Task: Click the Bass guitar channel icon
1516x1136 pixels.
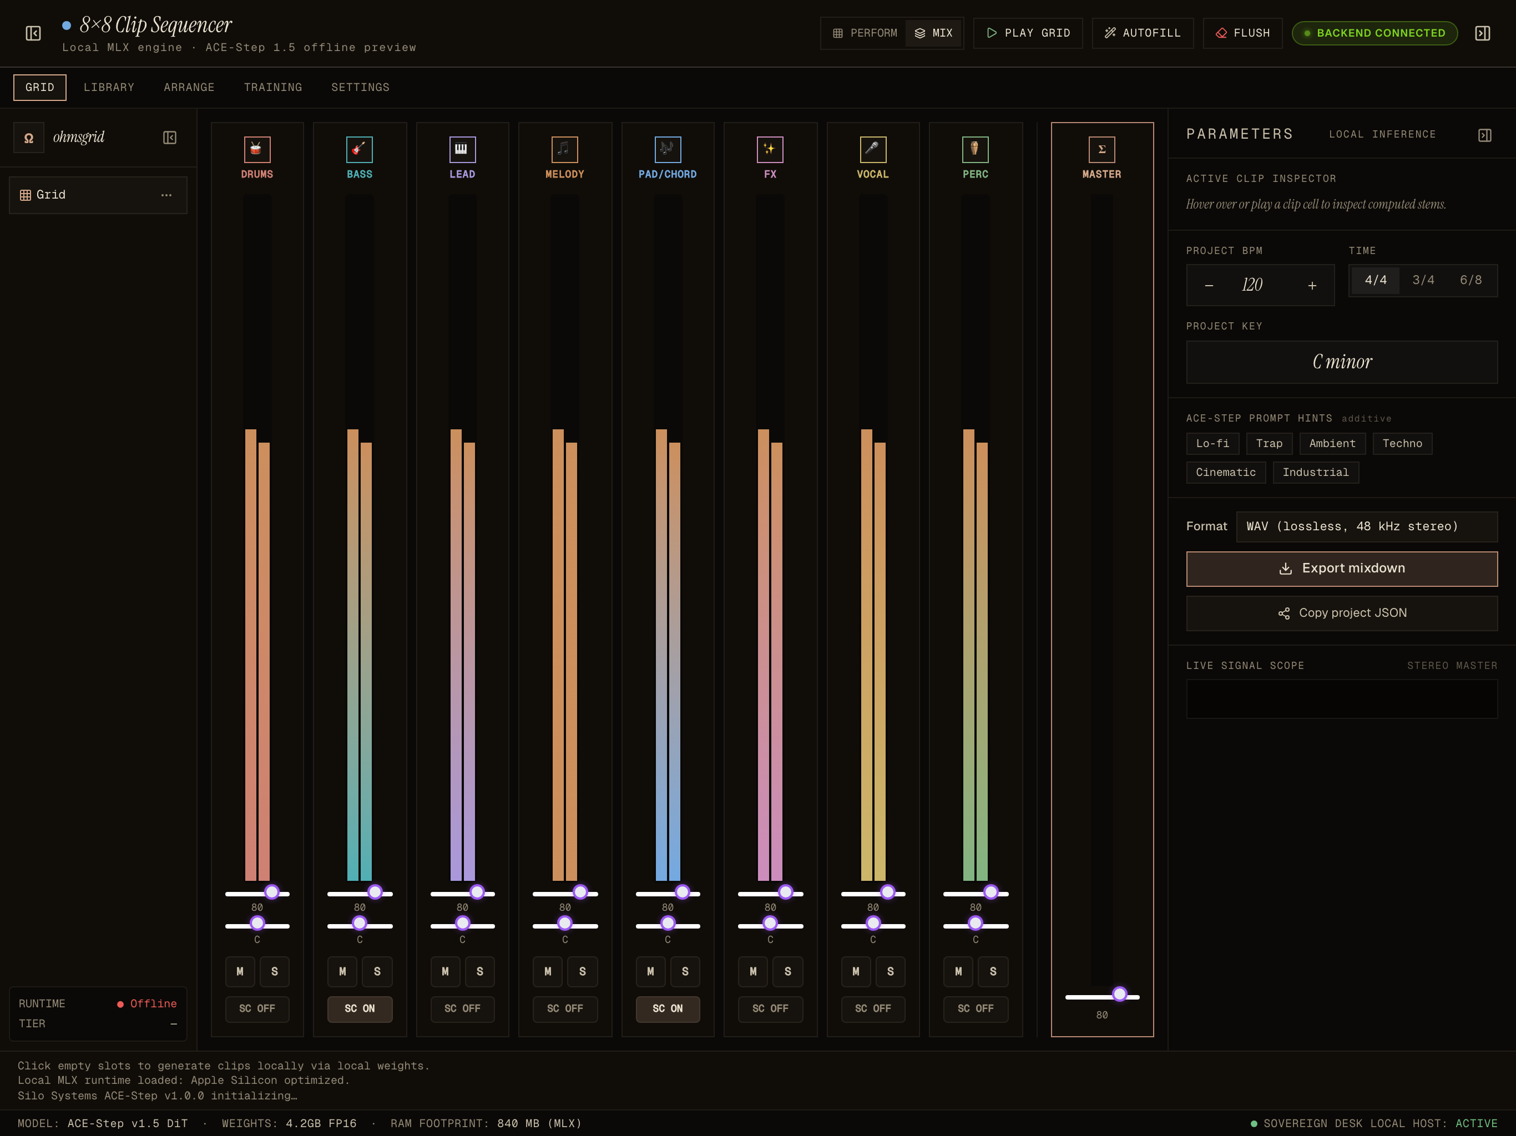Action: [359, 149]
